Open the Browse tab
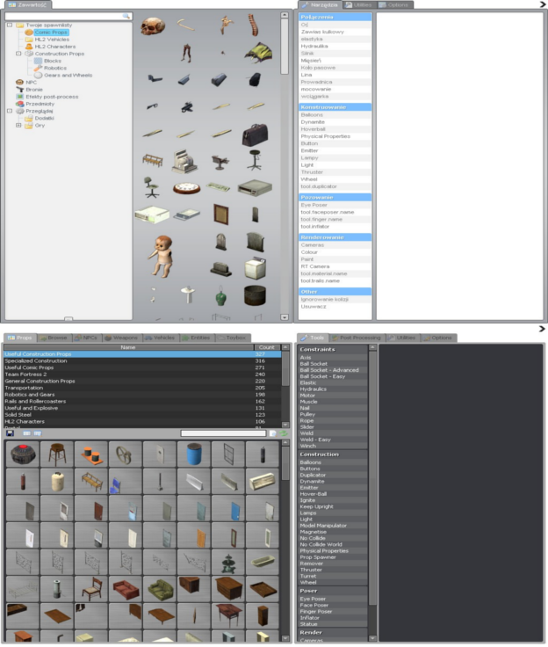 (54, 338)
